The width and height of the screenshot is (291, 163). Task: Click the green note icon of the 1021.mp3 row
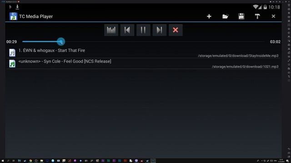(x=12, y=63)
